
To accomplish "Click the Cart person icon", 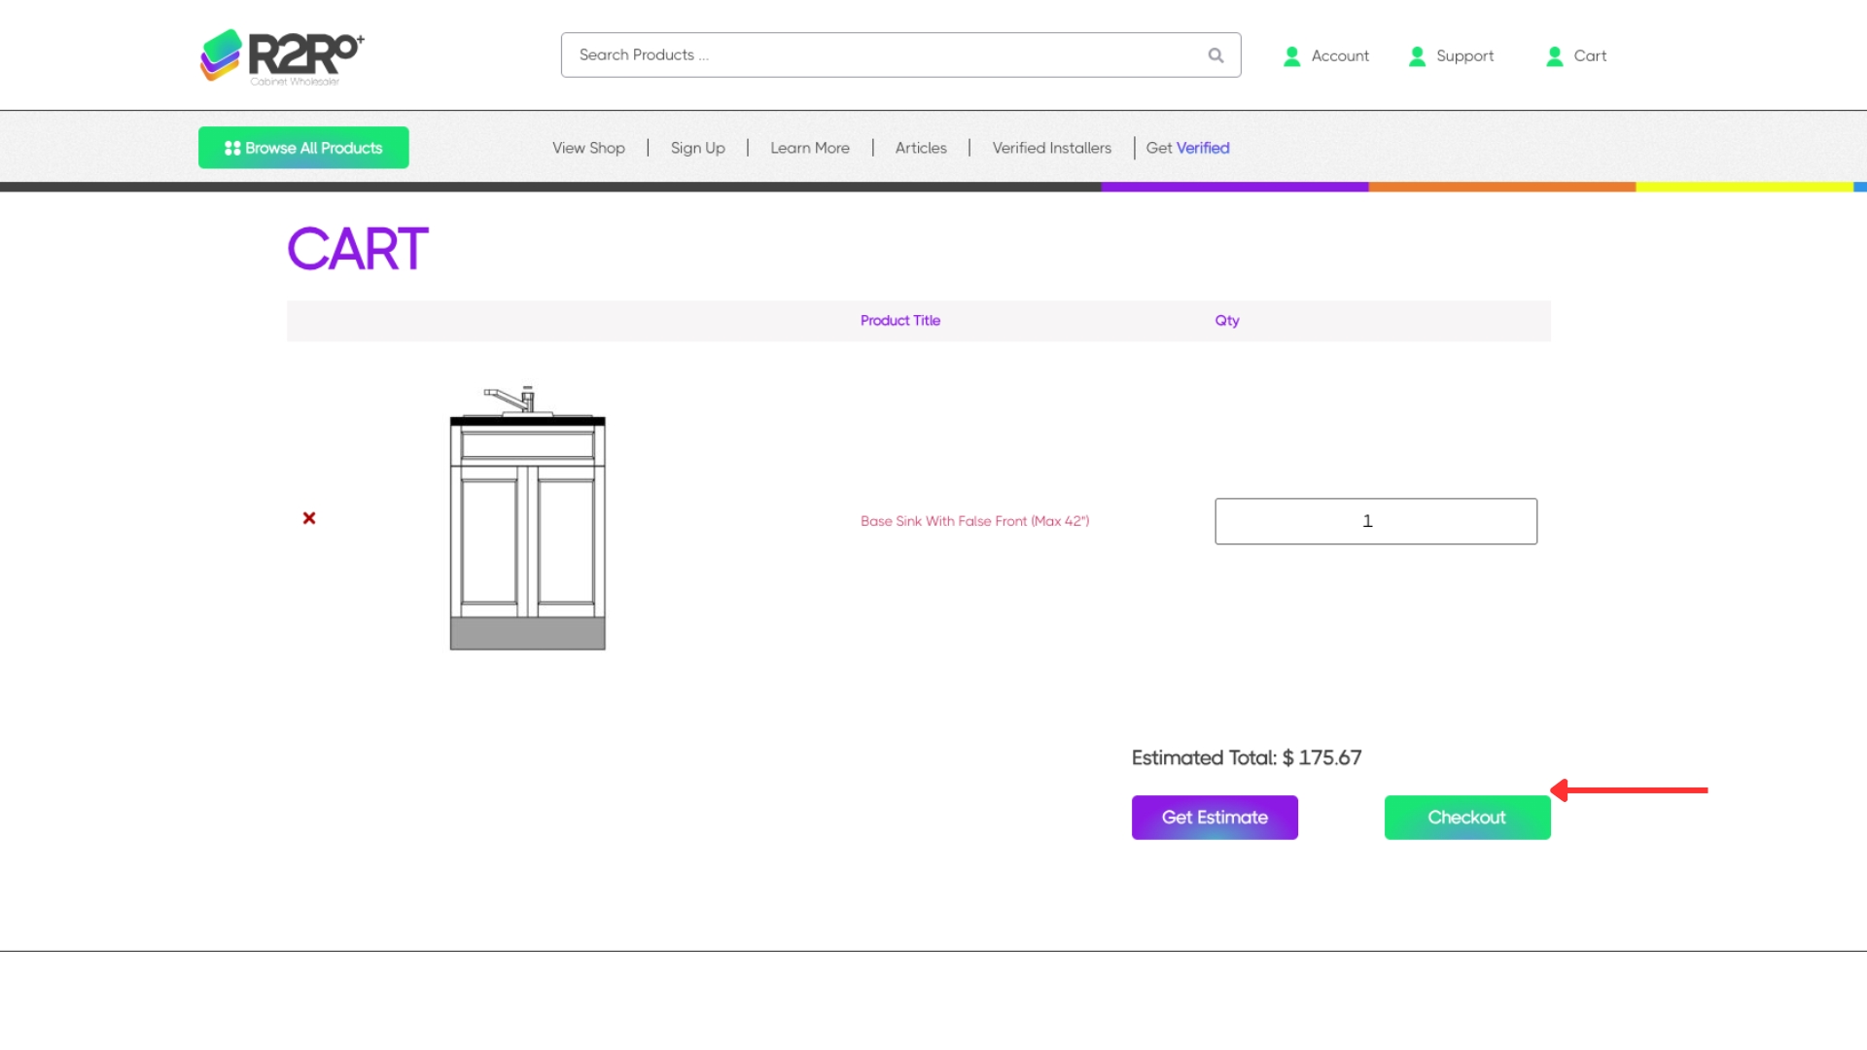I will [x=1554, y=56].
